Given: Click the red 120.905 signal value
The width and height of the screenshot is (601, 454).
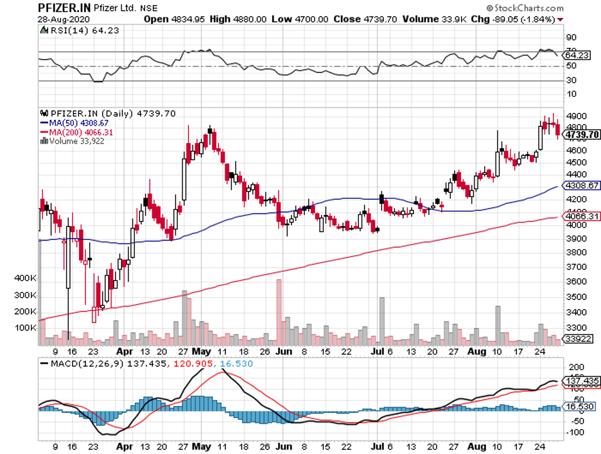Looking at the screenshot, I should tap(193, 364).
